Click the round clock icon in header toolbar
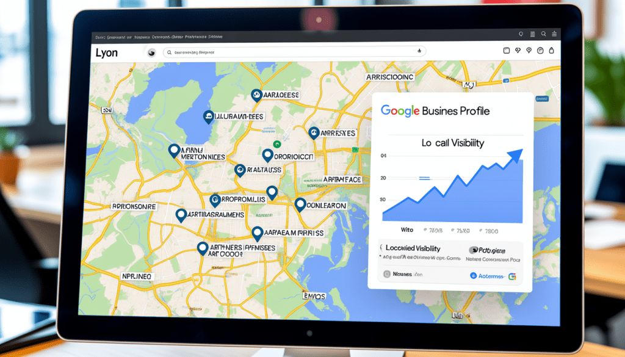625x357 pixels. pyautogui.click(x=540, y=51)
